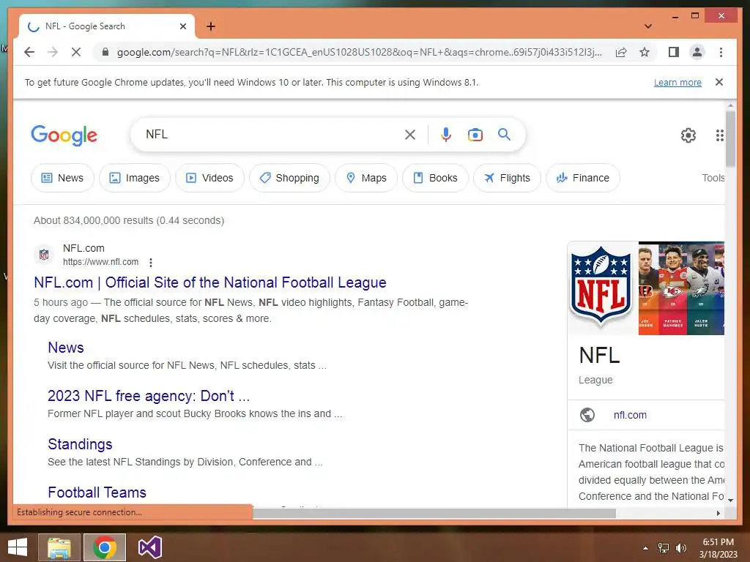Open the Windows Start button
The image size is (750, 562).
point(18,547)
